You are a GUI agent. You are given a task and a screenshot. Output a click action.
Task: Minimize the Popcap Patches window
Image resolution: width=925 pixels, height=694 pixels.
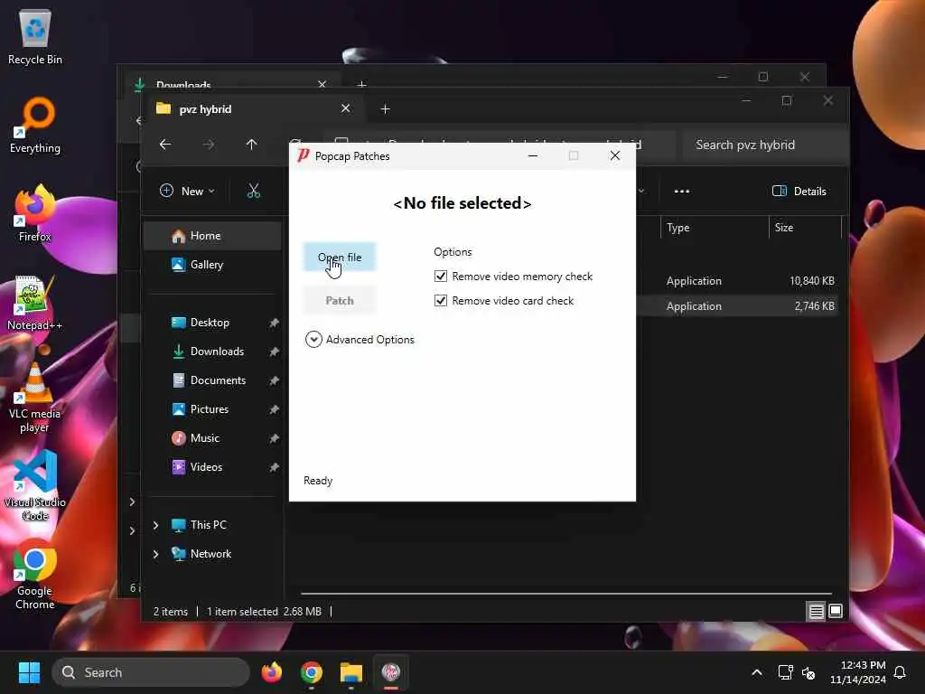point(533,155)
